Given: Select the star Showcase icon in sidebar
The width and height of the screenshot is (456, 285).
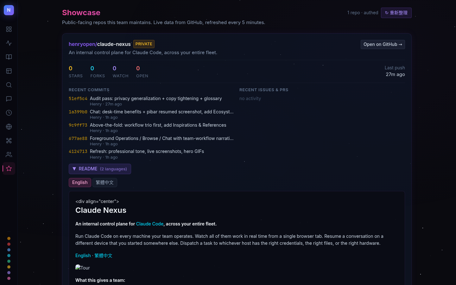Looking at the screenshot, I should [x=9, y=168].
